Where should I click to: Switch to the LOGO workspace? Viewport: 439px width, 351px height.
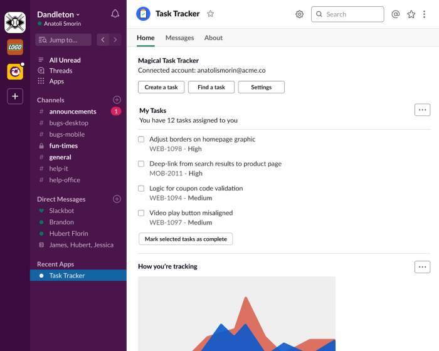(x=15, y=47)
